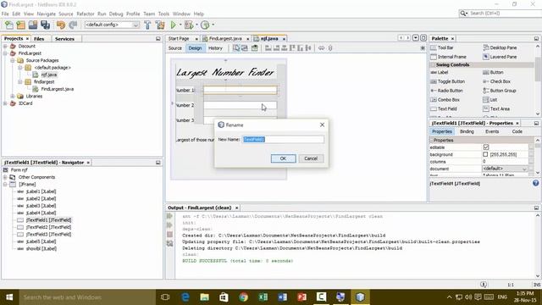542x305 pixels.
Task: Click the New Name text field
Action: click(x=283, y=139)
